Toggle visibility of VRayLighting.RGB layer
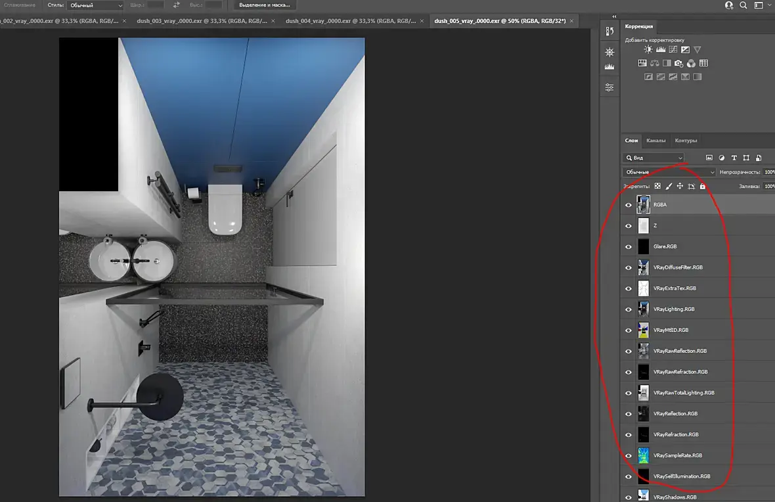Screen dimensions: 775x502 [x=629, y=309]
